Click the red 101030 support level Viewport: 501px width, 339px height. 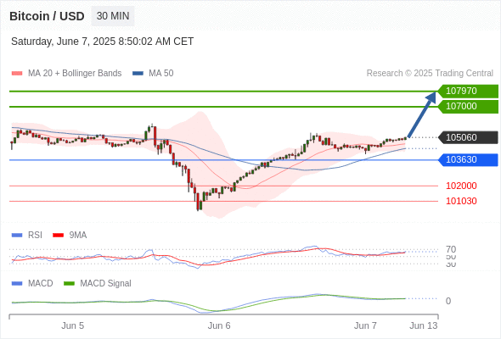point(461,201)
